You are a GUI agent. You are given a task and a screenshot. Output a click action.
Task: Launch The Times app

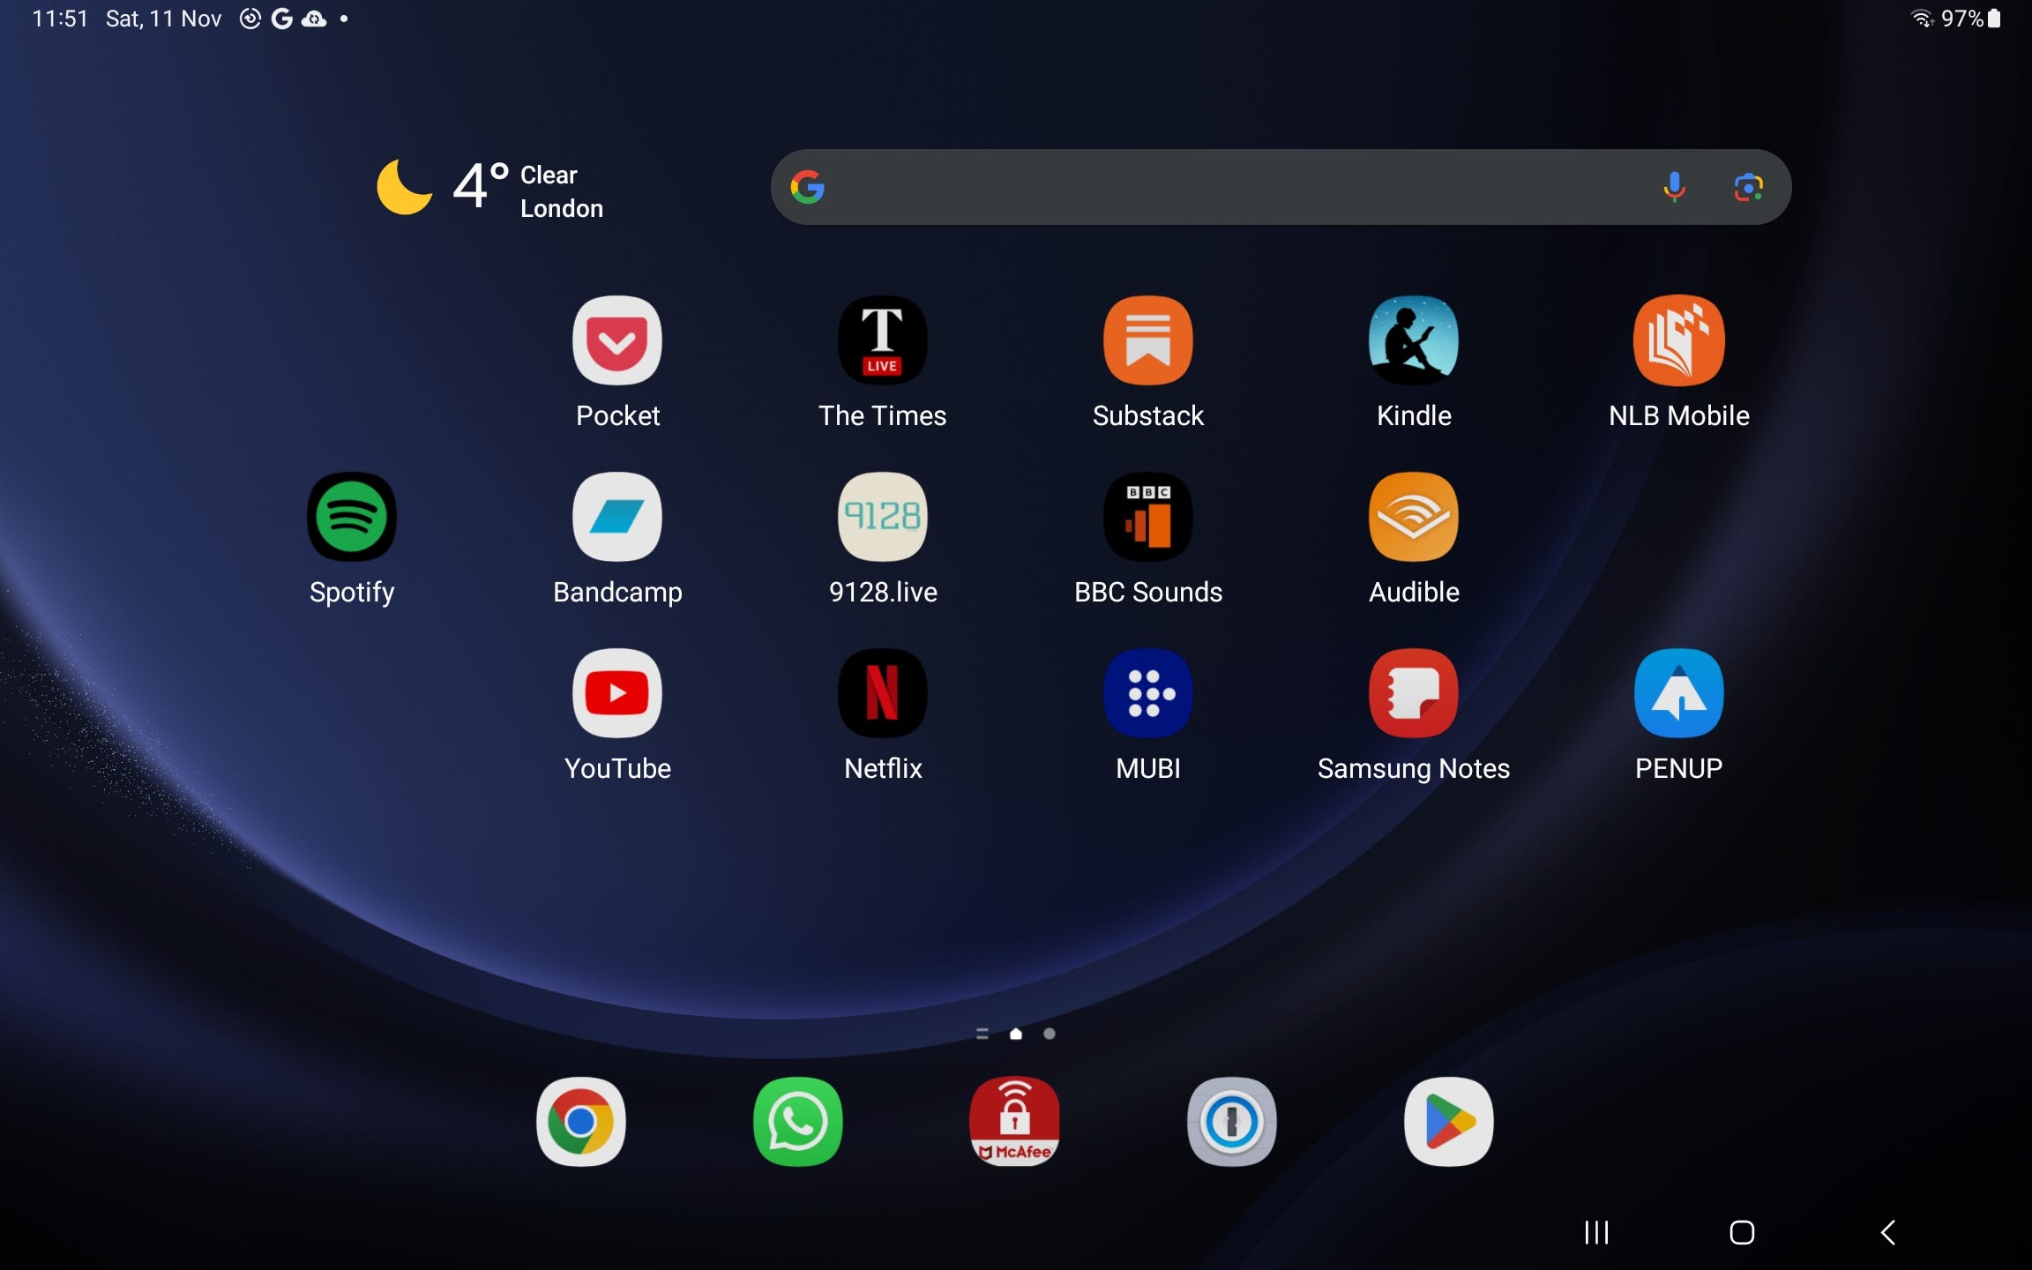[882, 340]
